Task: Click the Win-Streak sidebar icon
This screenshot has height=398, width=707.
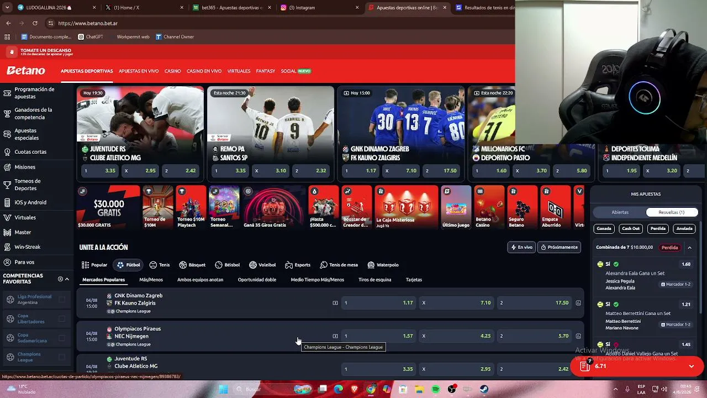Action: click(7, 247)
